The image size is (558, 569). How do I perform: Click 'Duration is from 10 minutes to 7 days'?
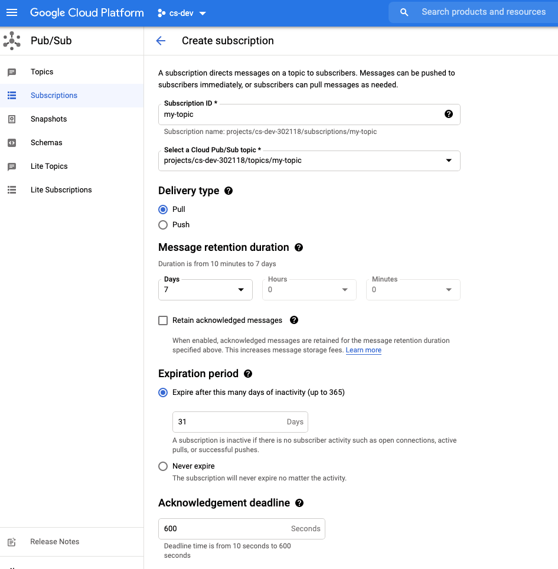[x=217, y=264]
